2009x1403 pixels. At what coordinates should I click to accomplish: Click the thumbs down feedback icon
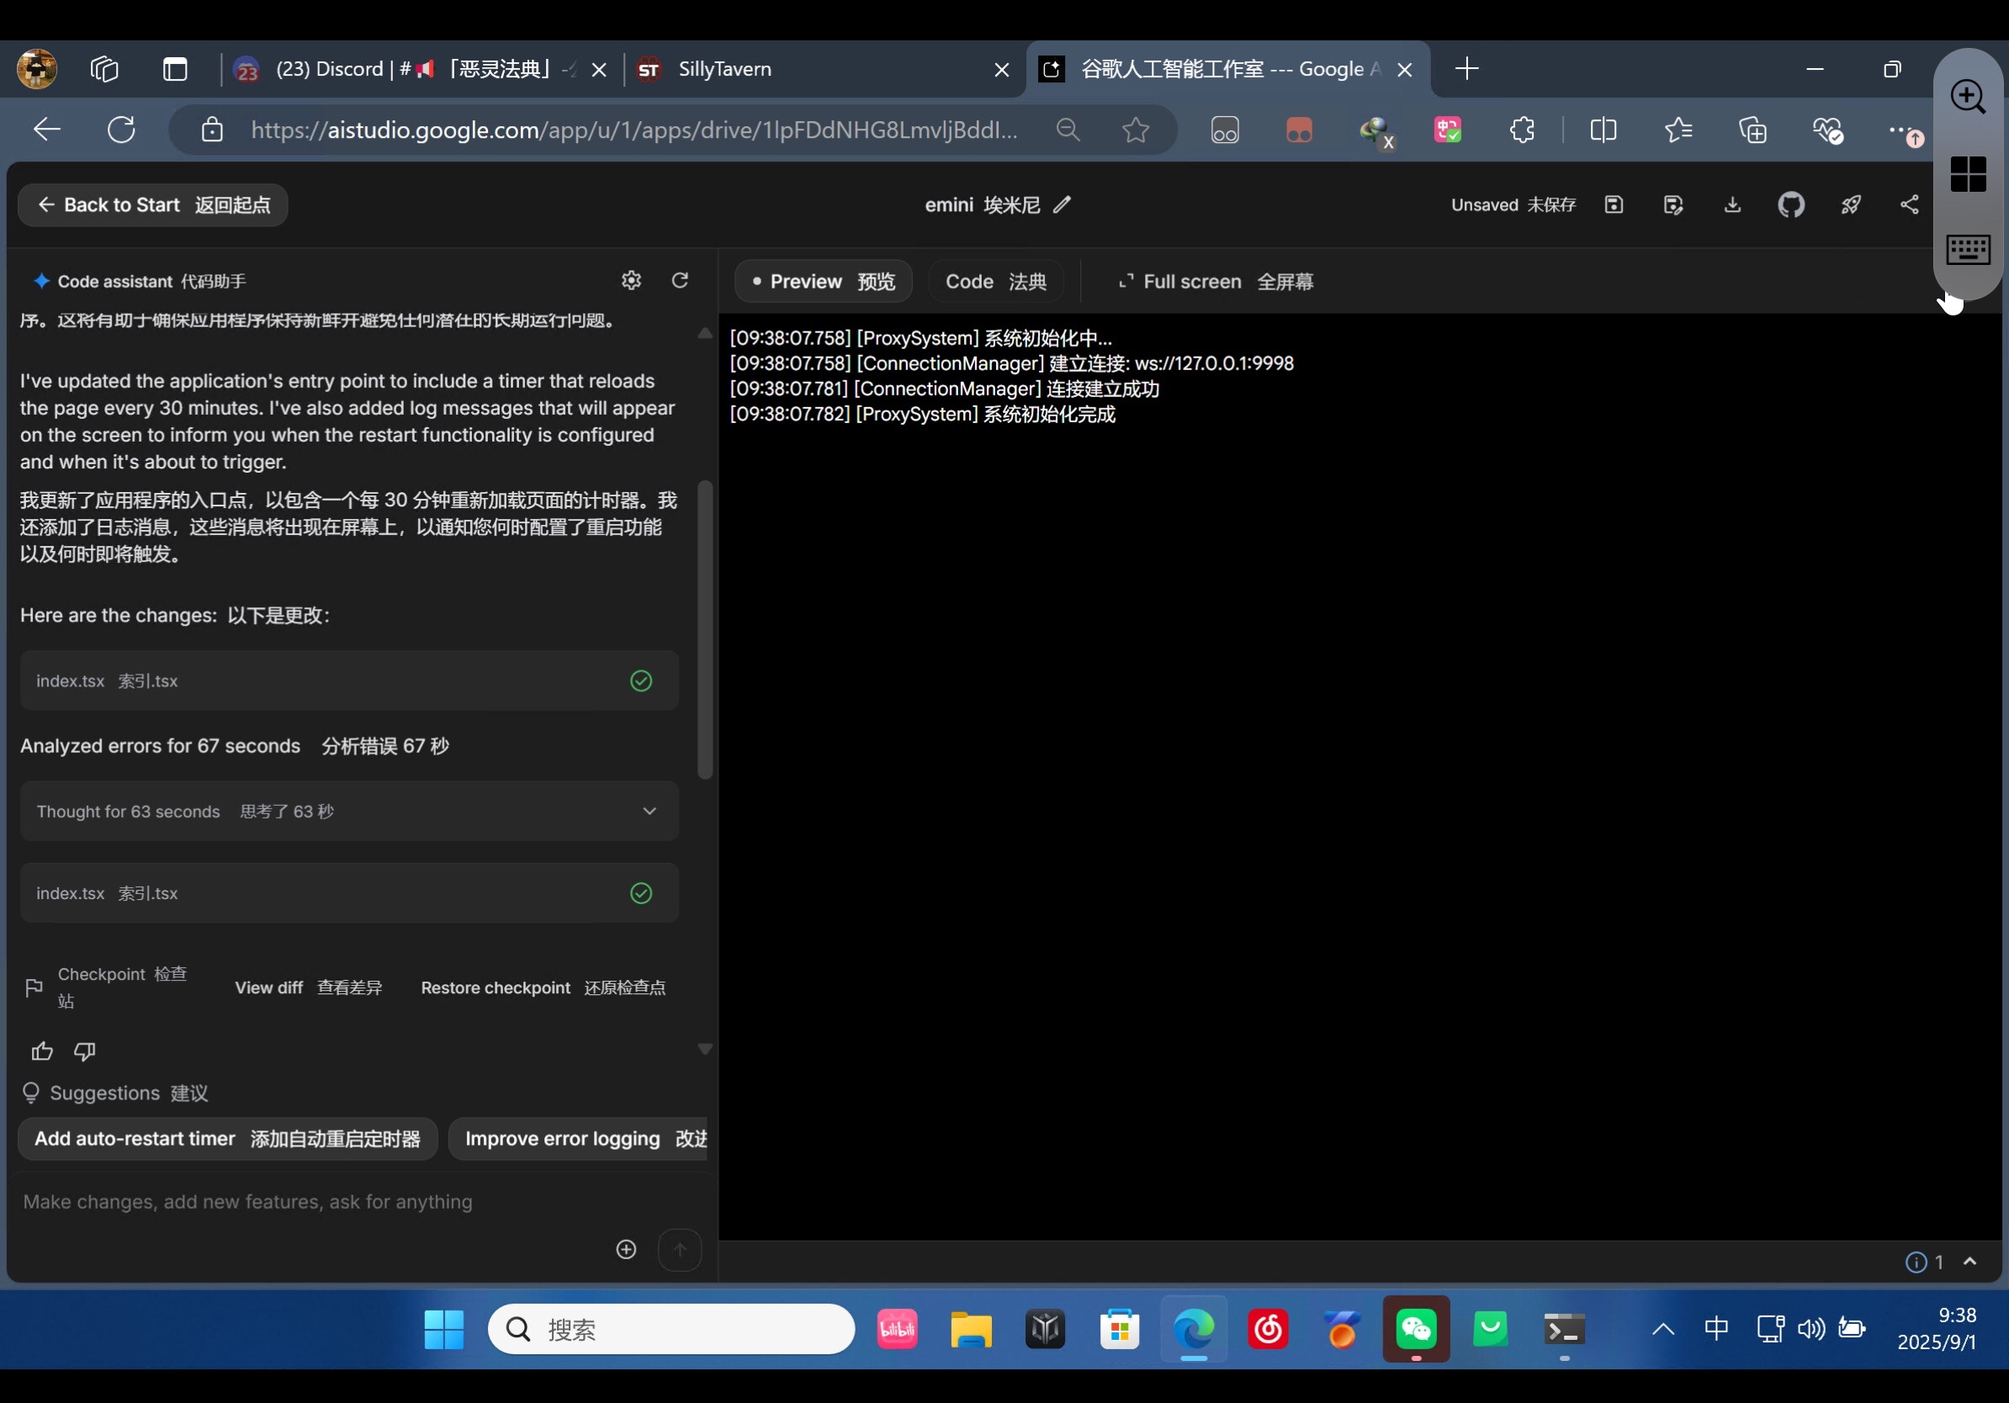point(85,1051)
